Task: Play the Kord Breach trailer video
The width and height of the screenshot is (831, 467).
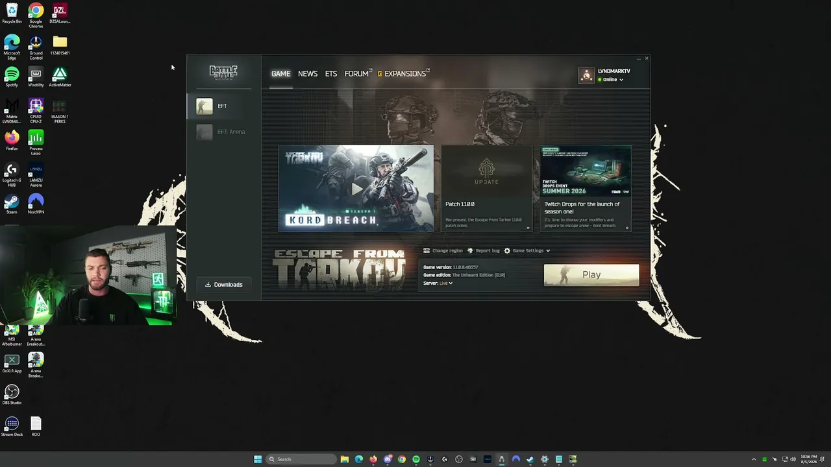Action: click(356, 188)
